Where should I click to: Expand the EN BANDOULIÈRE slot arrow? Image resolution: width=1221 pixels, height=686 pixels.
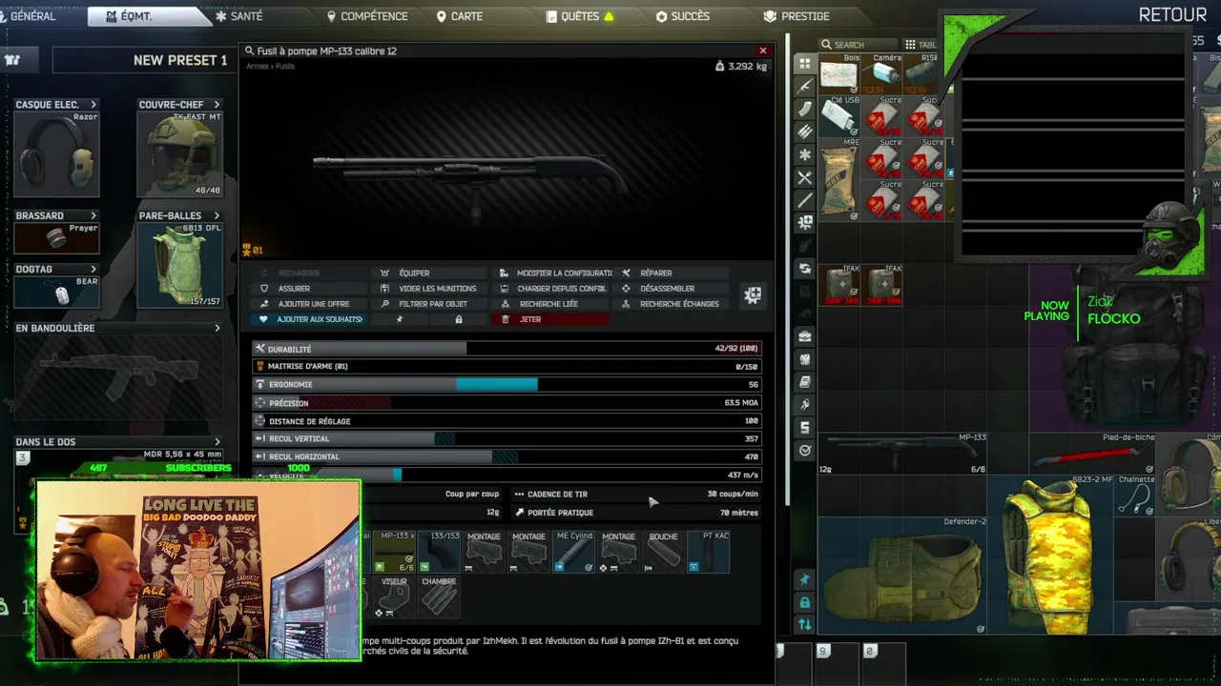click(x=217, y=328)
